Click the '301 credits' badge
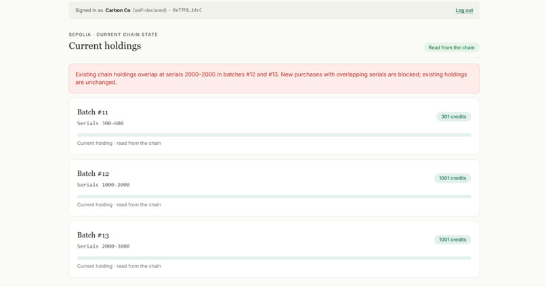Viewport: 546px width, 287px height. [x=453, y=116]
